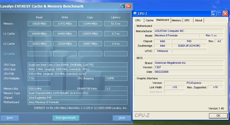This screenshot has width=230, height=125.
Task: Select Graphic Interface Version PCI-Express field
Action: [194, 83]
